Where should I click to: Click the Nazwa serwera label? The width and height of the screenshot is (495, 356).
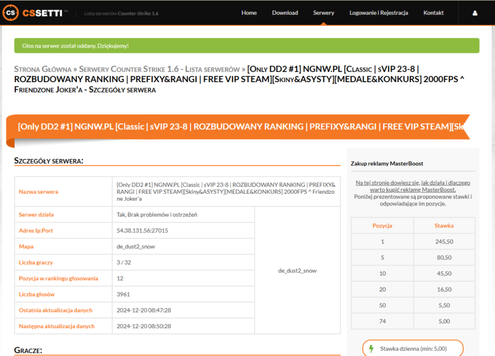tap(39, 192)
